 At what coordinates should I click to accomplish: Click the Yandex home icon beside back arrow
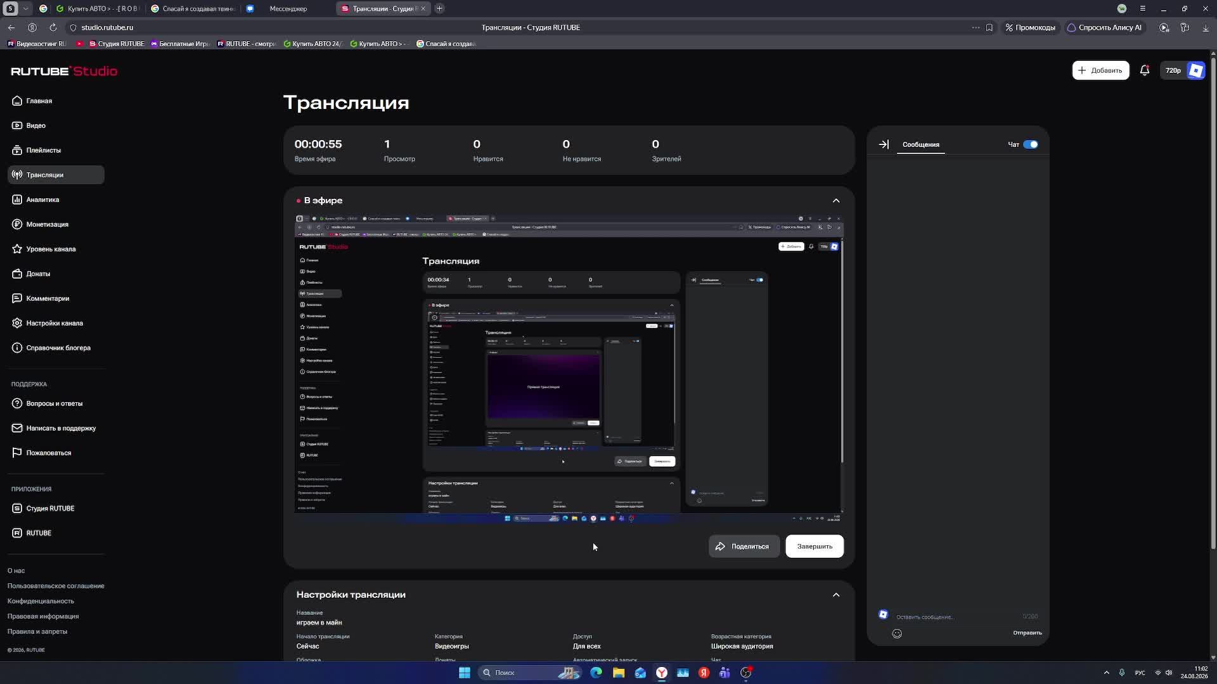[x=32, y=27]
